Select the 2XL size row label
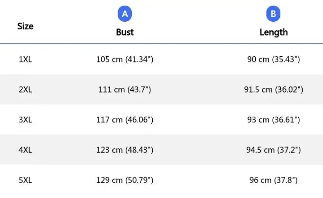This screenshot has width=323, height=198. pos(26,90)
